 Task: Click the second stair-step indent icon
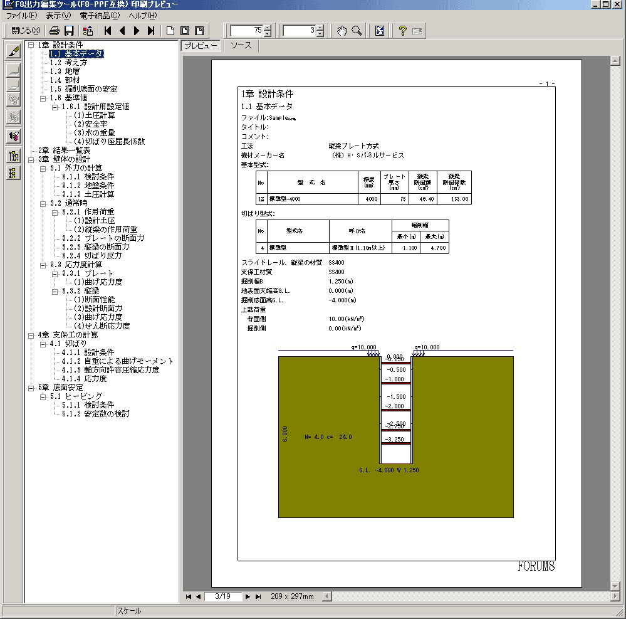[x=14, y=85]
